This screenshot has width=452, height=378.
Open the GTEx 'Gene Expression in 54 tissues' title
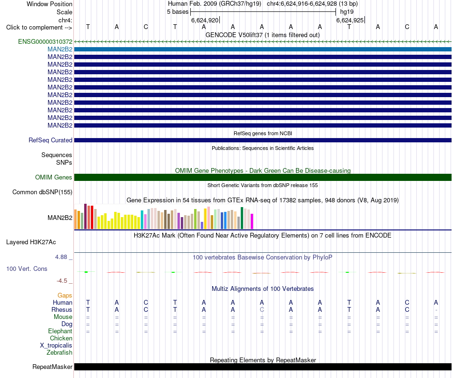click(263, 200)
